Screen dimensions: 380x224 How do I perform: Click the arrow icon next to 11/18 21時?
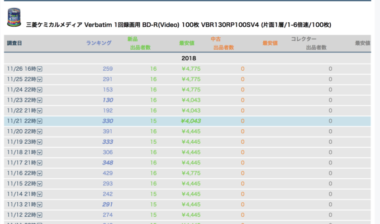coord(40,152)
